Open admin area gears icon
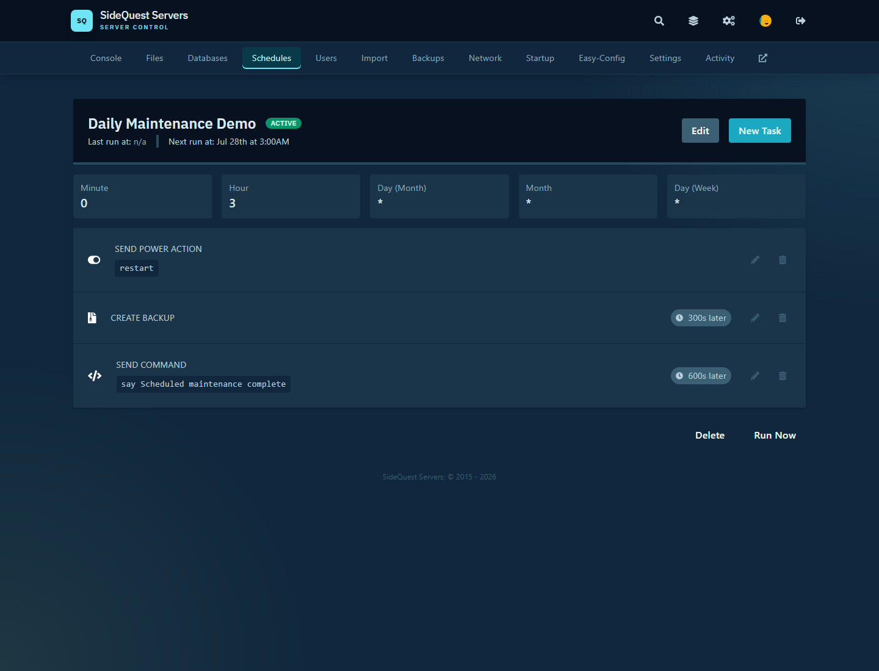This screenshot has height=671, width=879. [729, 21]
